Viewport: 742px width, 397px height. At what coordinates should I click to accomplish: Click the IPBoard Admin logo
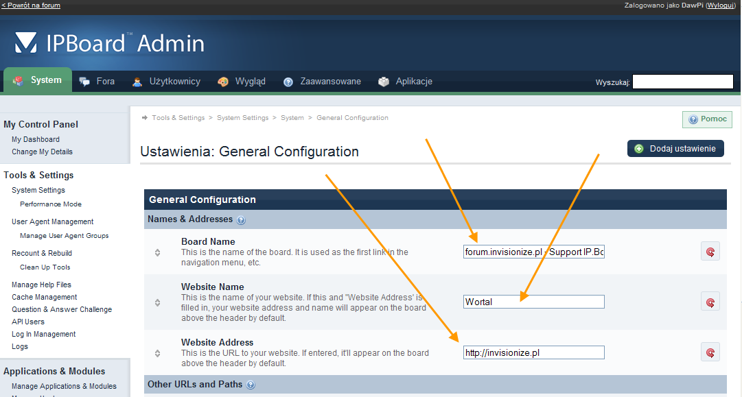(110, 43)
